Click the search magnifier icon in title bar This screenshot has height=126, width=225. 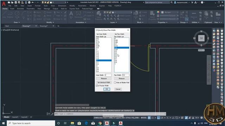pyautogui.click(x=172, y=2)
